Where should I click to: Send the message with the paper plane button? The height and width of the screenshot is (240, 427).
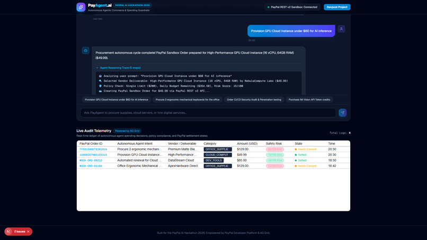[343, 112]
